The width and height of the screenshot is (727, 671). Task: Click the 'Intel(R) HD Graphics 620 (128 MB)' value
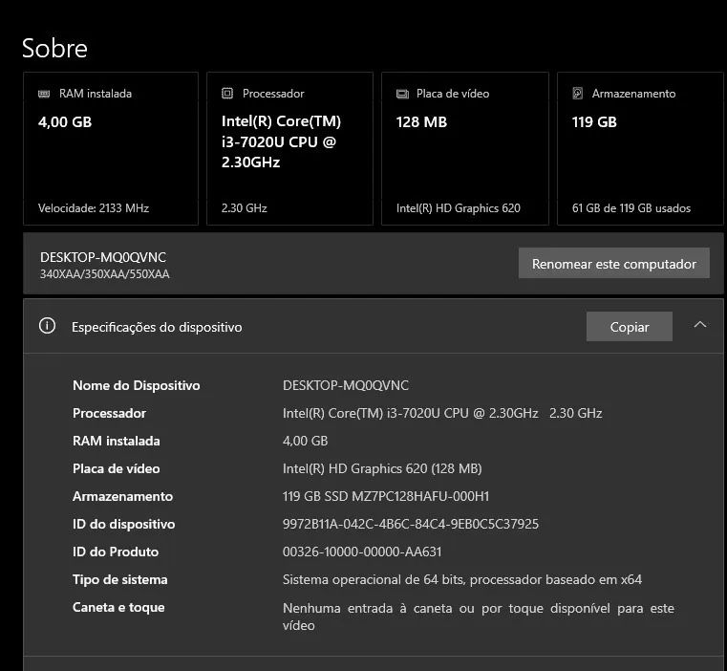[382, 468]
